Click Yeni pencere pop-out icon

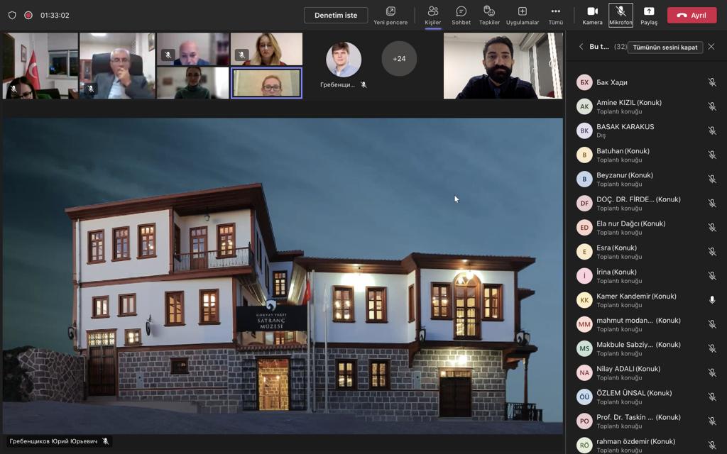tap(390, 15)
